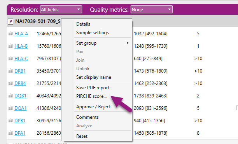This screenshot has width=238, height=144.
Task: Click the bar chart icon beside HLA-A
Action: pos(10,33)
